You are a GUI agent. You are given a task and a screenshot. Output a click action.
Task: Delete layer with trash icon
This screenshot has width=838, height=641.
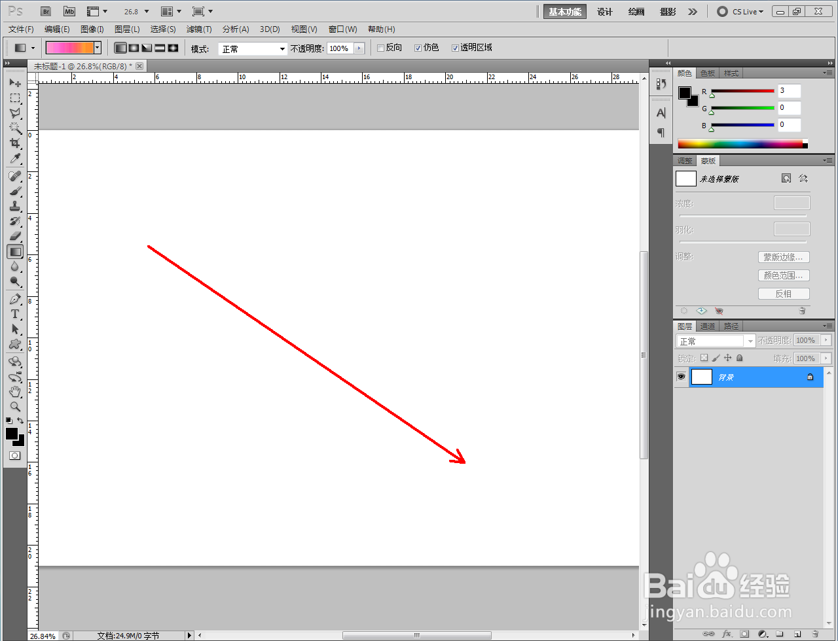815,634
